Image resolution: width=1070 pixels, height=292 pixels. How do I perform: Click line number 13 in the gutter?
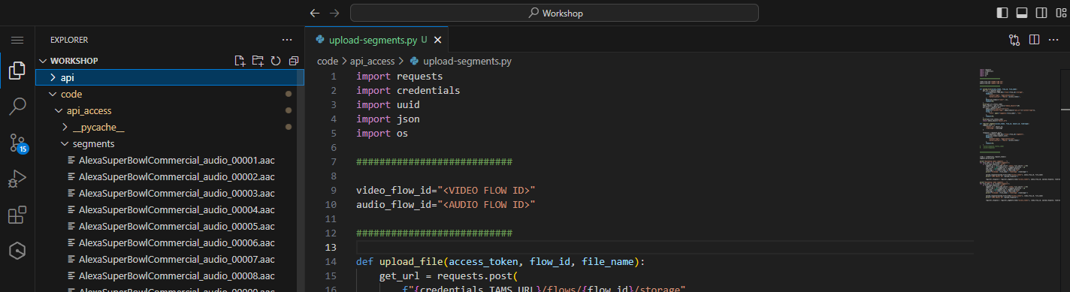331,248
